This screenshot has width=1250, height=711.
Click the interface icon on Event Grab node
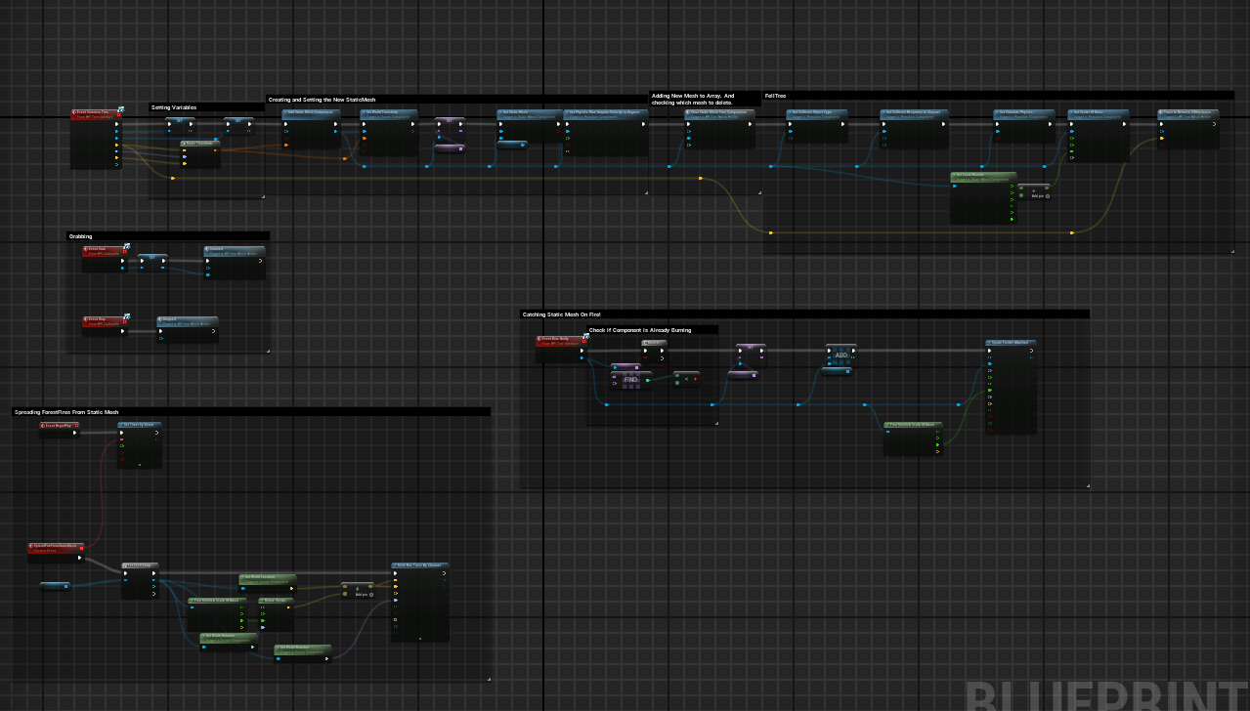(x=126, y=247)
